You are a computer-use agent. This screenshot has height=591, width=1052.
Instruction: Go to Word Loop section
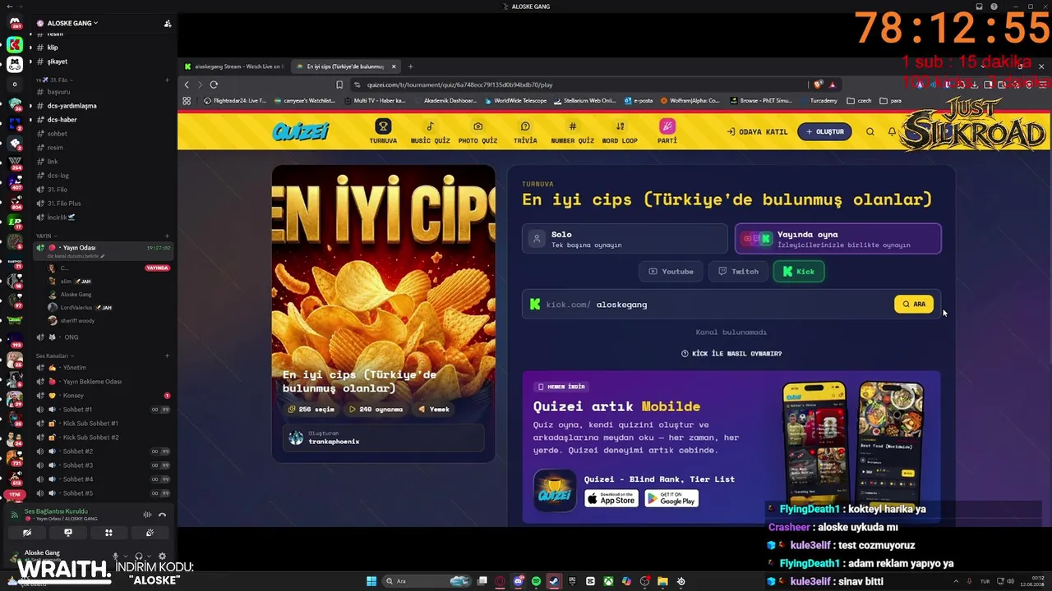point(620,131)
